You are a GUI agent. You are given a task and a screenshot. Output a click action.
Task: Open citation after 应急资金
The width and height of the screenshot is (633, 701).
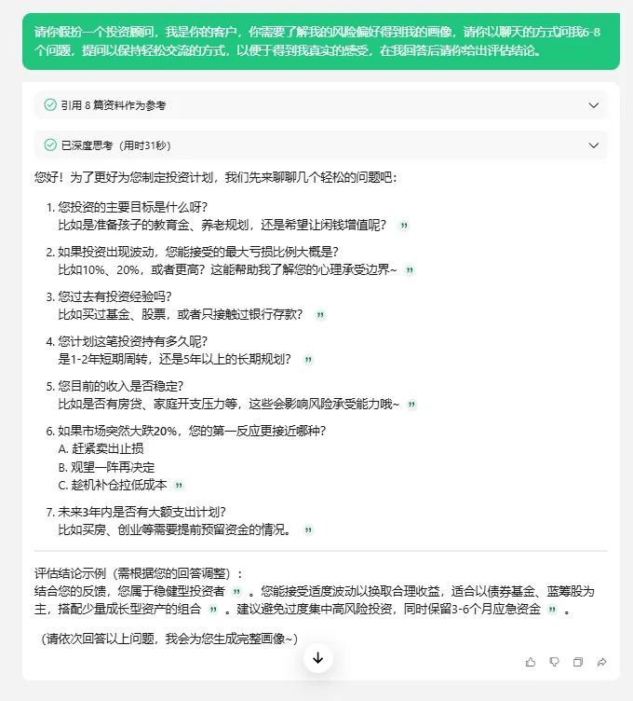pos(553,610)
